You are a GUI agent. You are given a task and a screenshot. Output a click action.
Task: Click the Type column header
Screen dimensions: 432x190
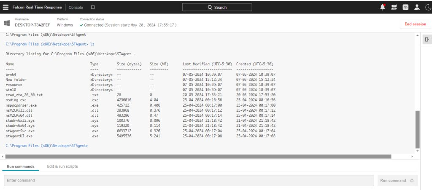click(94, 64)
